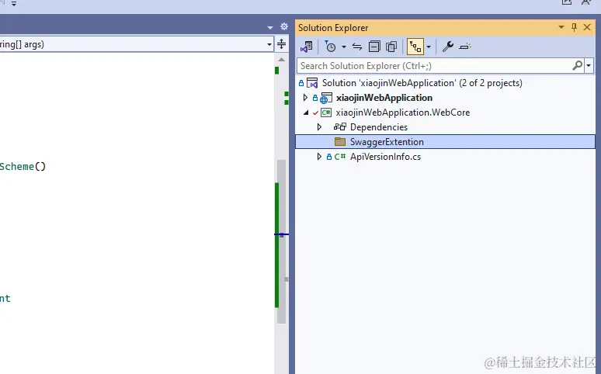Sync Solution Explorer with active document

pos(357,47)
